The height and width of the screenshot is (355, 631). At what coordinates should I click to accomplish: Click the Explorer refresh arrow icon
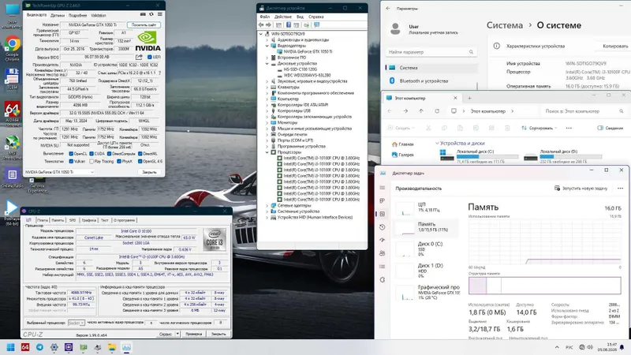(437, 111)
